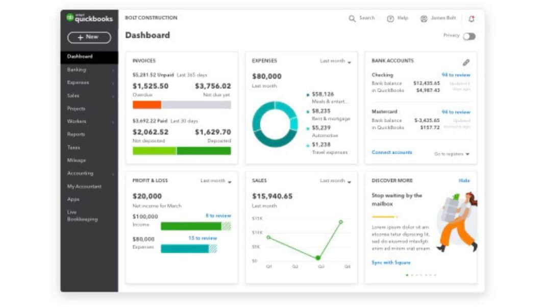Click the New button
545x307 pixels.
point(89,37)
